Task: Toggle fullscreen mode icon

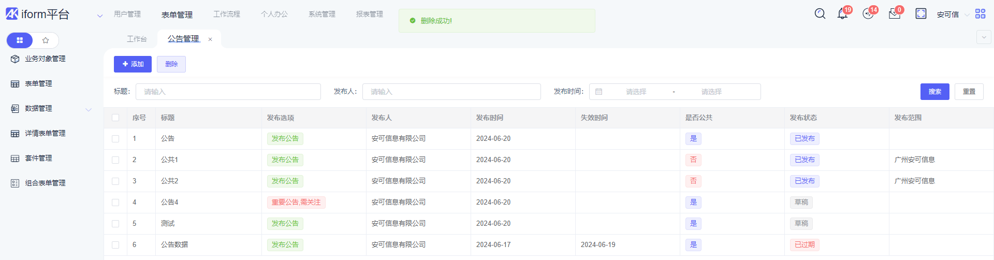Action: click(x=920, y=14)
